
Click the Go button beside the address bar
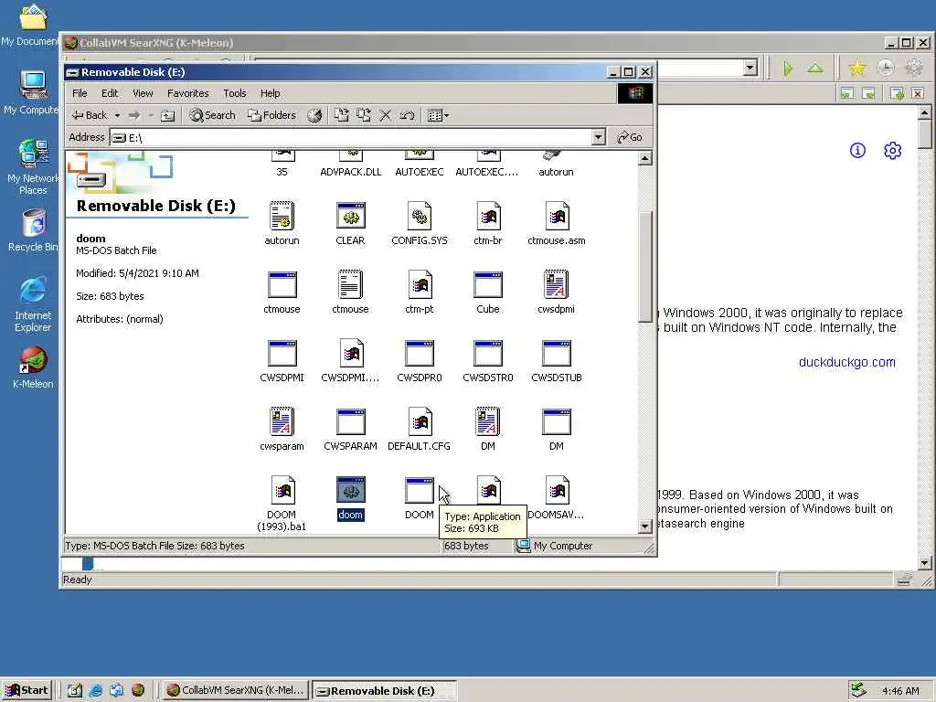click(x=630, y=137)
